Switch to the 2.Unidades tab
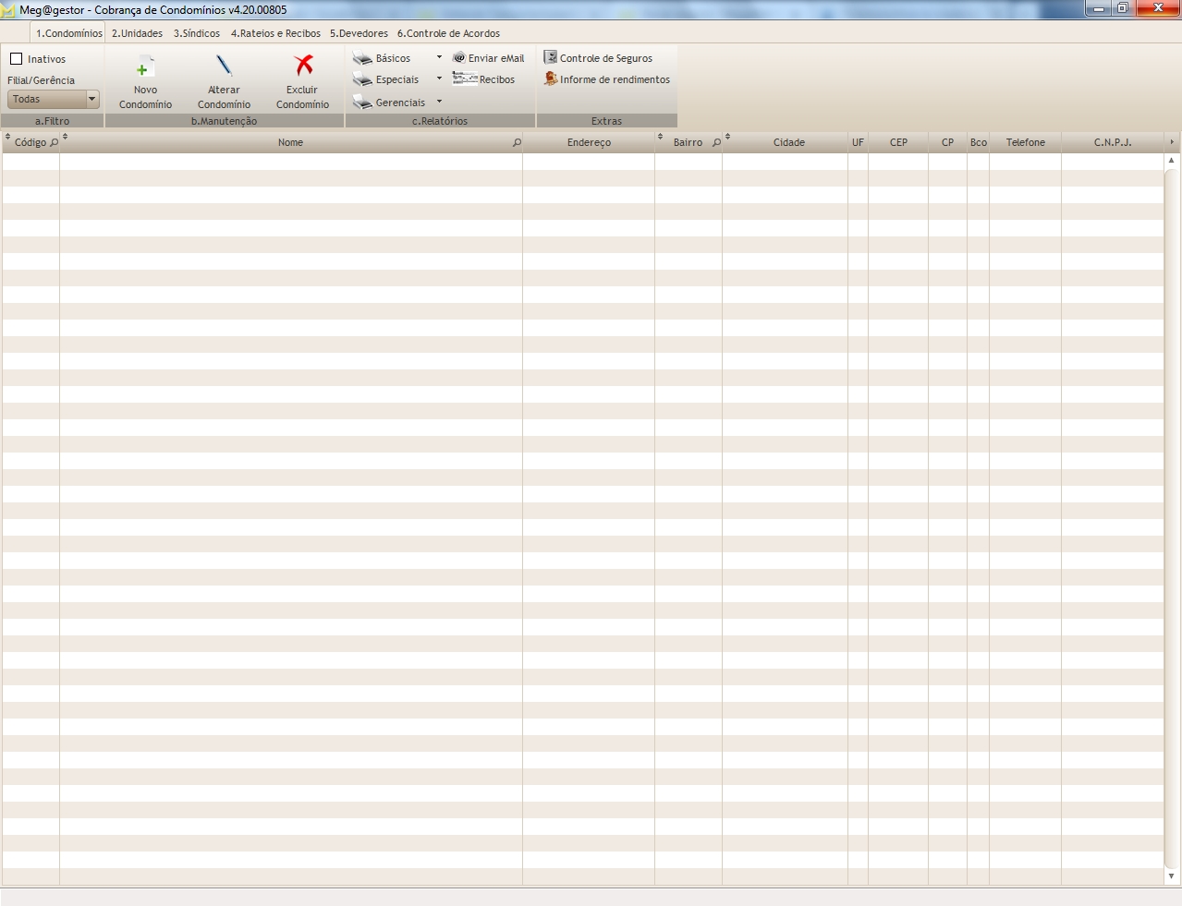Image resolution: width=1182 pixels, height=906 pixels. point(137,33)
